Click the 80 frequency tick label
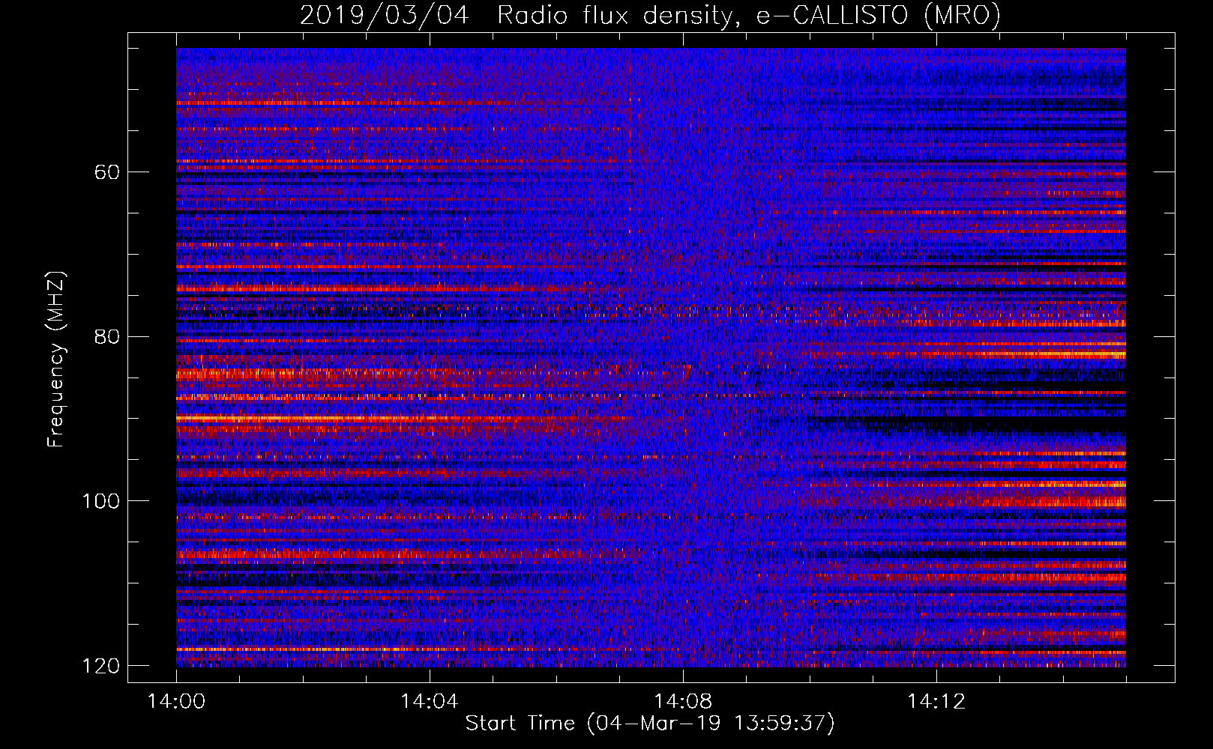The height and width of the screenshot is (749, 1213). 107,336
